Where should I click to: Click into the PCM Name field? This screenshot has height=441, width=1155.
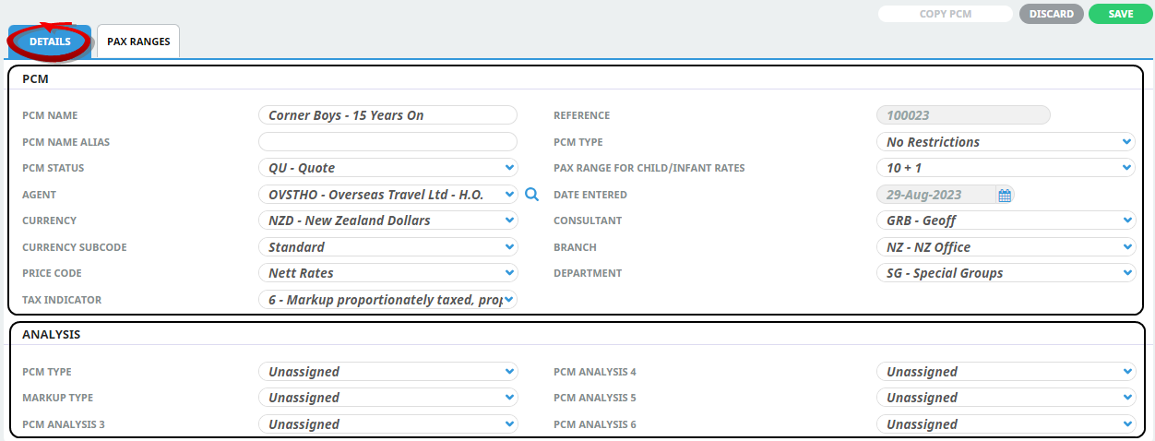pyautogui.click(x=387, y=115)
